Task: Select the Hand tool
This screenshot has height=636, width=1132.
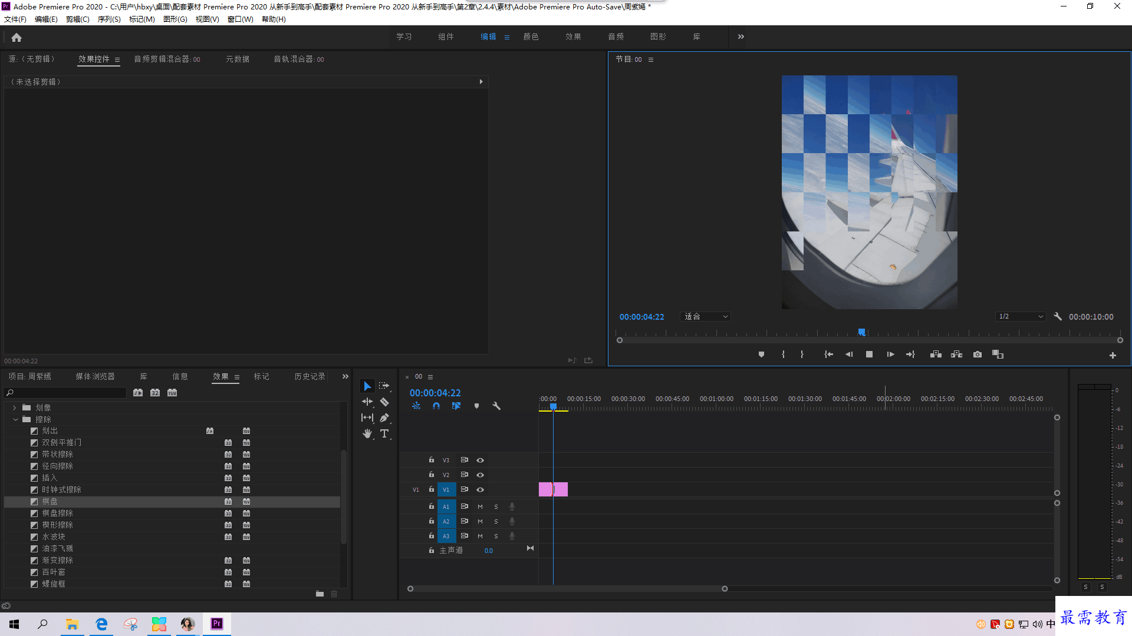Action: click(x=367, y=434)
